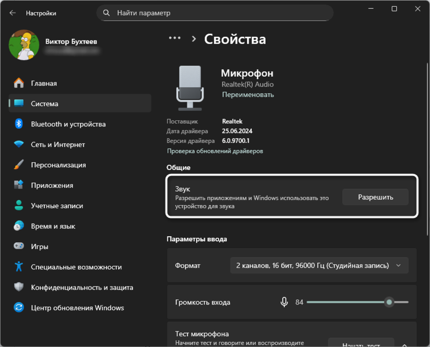Click the Персонализация paintbrush icon
Viewport: 430px width, 347px height.
(x=19, y=165)
